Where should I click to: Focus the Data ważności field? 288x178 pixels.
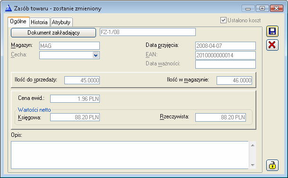tap(226, 64)
